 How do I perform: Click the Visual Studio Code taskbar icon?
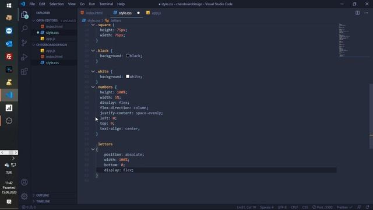coord(9,95)
